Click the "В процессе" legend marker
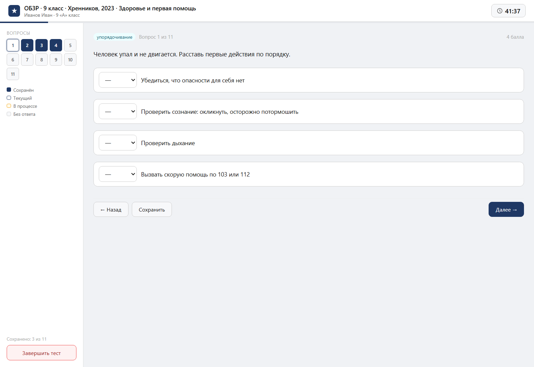The height and width of the screenshot is (367, 534). [x=9, y=106]
